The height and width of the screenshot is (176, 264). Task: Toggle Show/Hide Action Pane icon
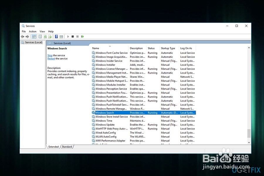point(61,37)
